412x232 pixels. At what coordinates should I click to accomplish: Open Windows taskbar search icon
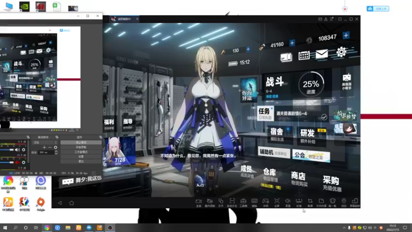(x=15, y=227)
